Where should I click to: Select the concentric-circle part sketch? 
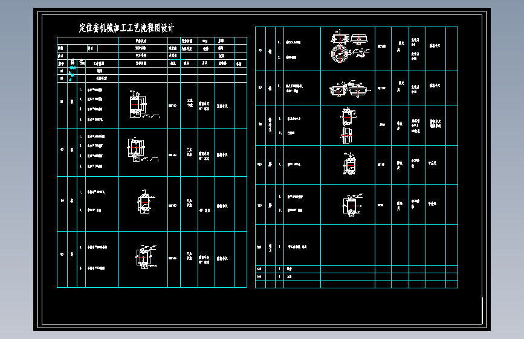(x=340, y=54)
